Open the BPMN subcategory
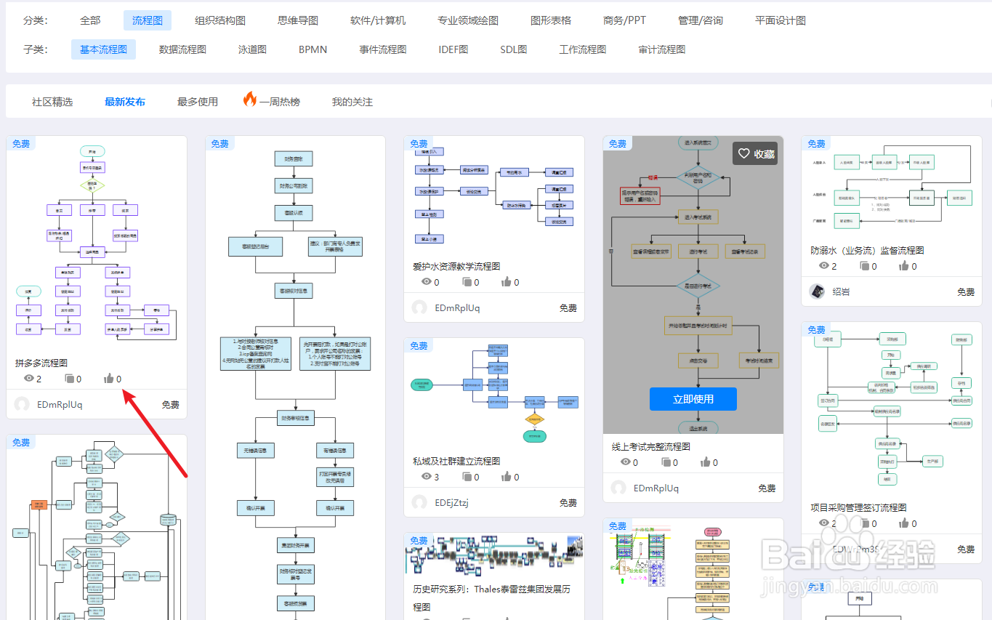 312,49
